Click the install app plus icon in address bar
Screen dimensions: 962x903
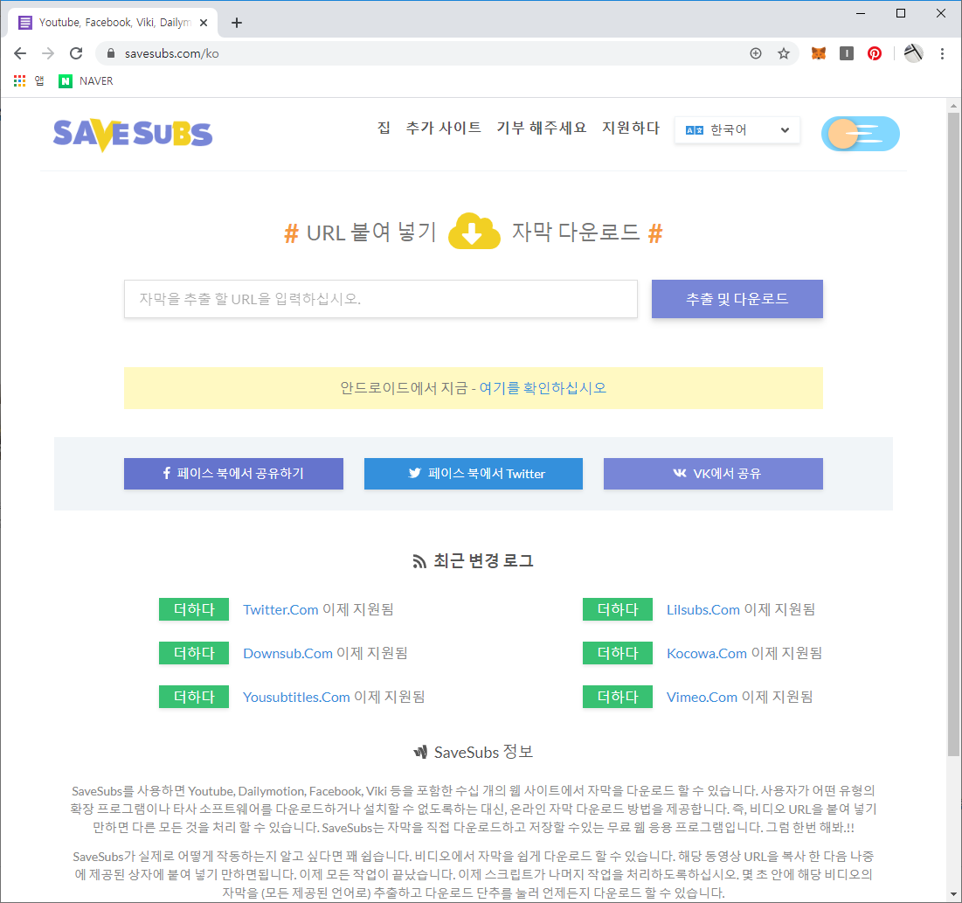click(x=756, y=53)
